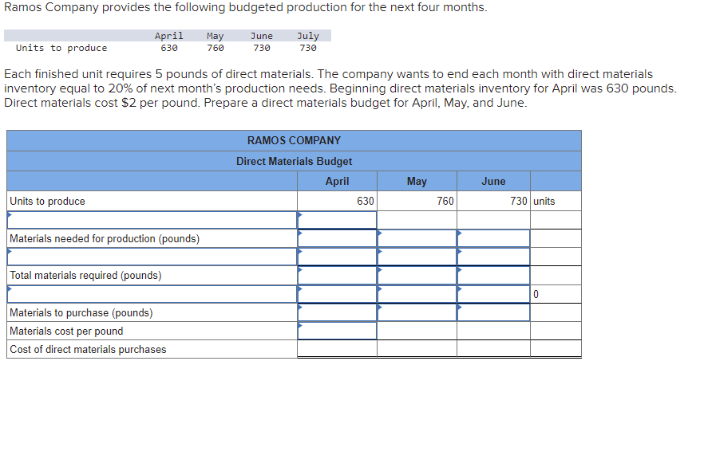Click the May column header in budget table
Screen dimensions: 704x455
417,181
